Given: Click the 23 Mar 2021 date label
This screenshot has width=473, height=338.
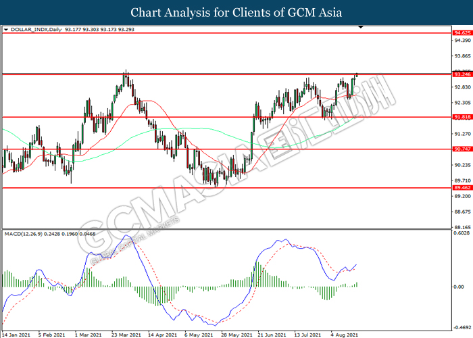Looking at the screenshot, I should pyautogui.click(x=126, y=335).
